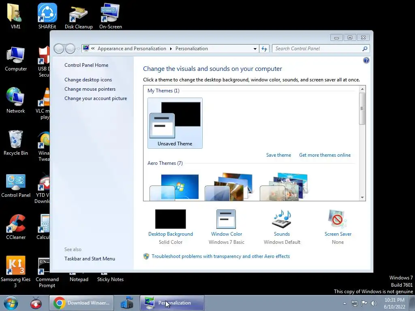Open address bar history dropdown arrow

click(255, 49)
